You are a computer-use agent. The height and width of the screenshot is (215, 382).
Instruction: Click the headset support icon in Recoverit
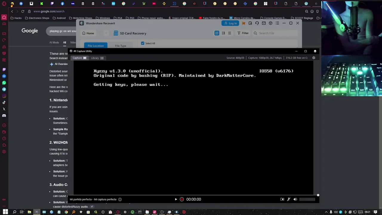coord(257,23)
